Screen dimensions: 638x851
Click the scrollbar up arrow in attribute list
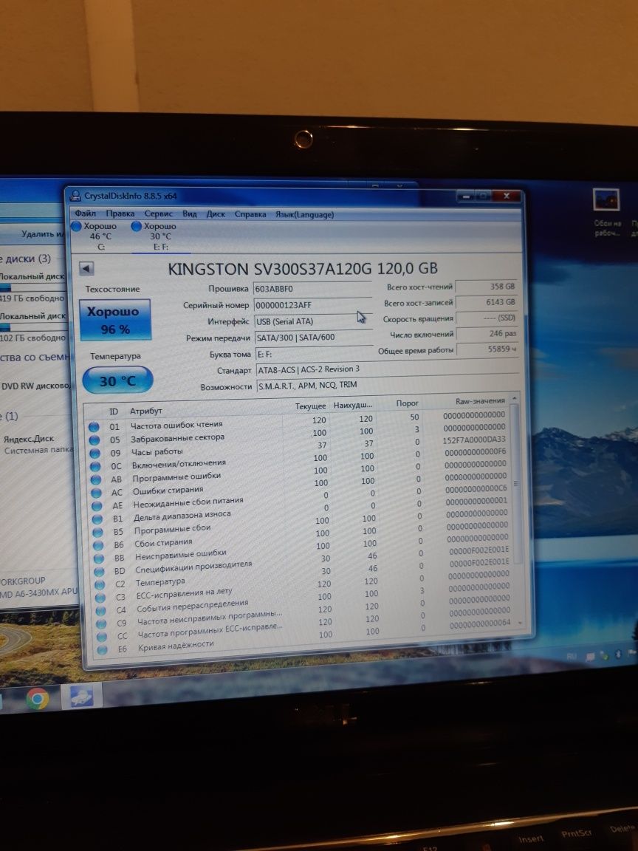[514, 398]
